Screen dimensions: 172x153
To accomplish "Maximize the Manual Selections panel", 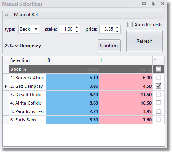I will tap(144, 4).
